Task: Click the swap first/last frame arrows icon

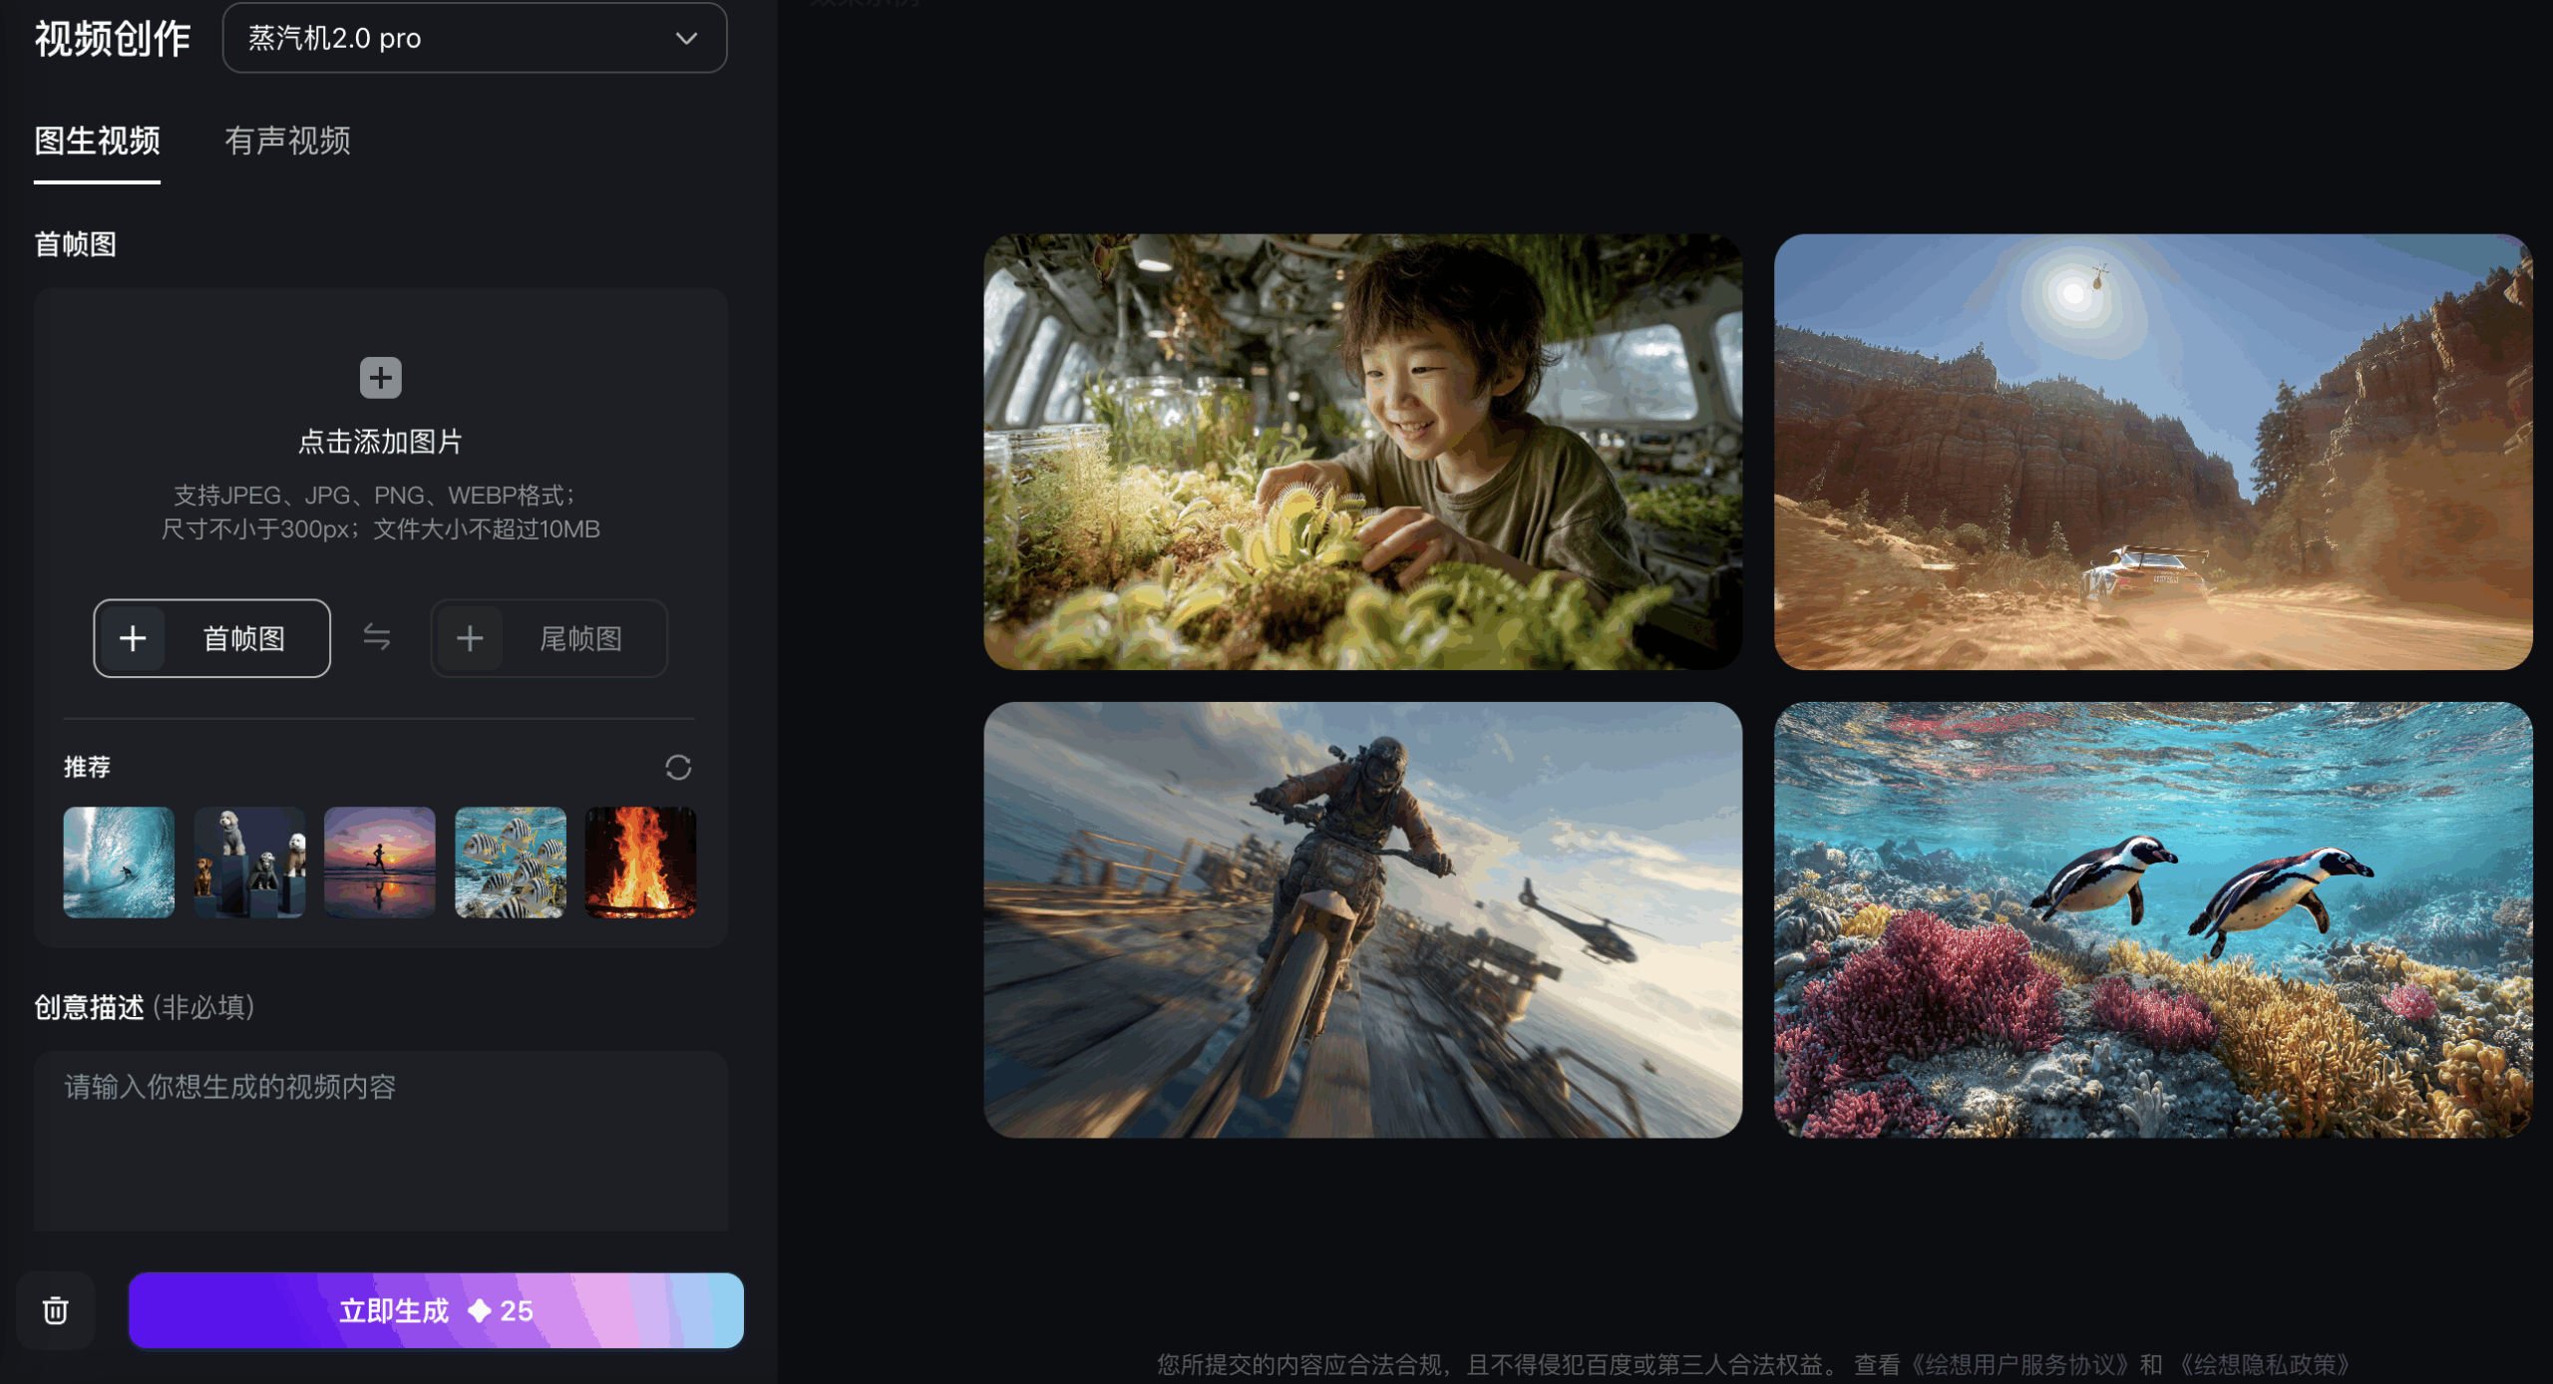Action: tap(377, 637)
